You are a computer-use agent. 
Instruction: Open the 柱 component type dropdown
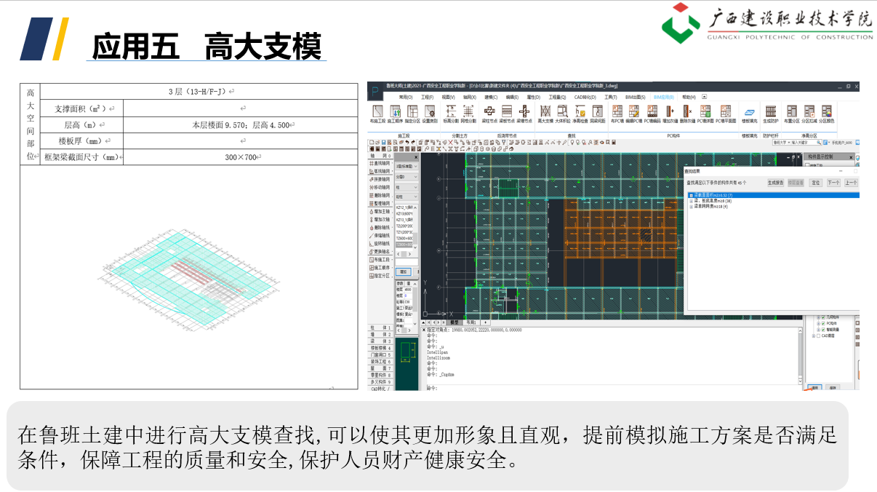tap(407, 187)
